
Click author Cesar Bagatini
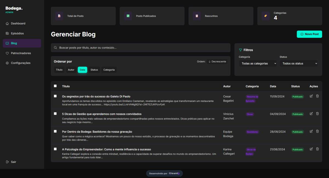click(228, 99)
